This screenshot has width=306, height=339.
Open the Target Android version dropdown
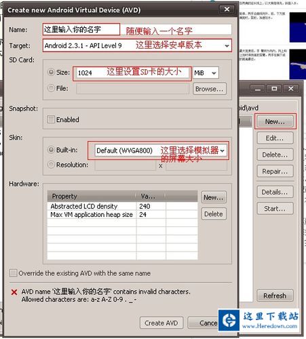[137, 45]
